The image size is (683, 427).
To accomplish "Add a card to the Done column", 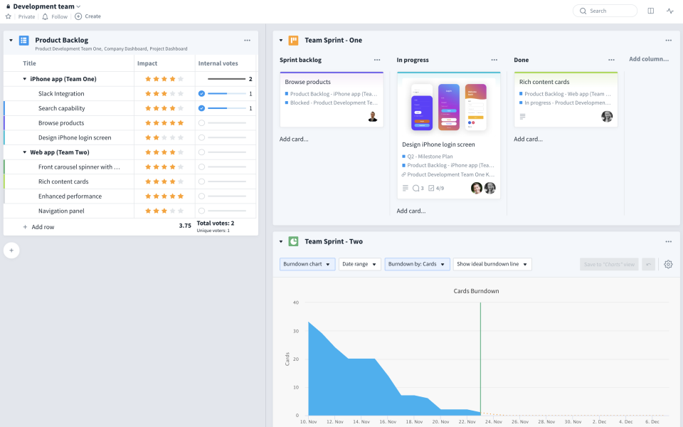I will click(x=529, y=139).
